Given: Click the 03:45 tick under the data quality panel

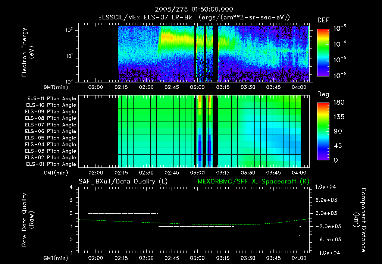Looking at the screenshot, I should click(273, 258).
